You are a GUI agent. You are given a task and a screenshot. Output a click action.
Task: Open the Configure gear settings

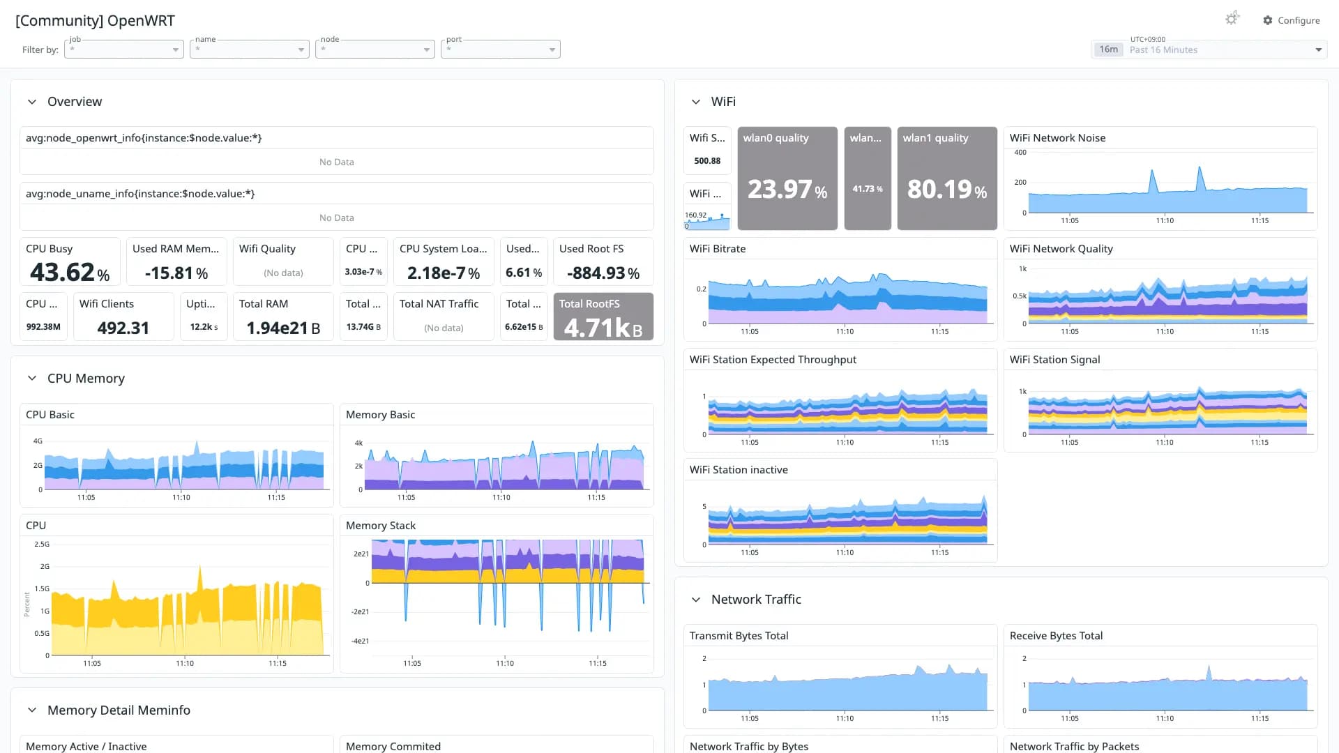1268,20
